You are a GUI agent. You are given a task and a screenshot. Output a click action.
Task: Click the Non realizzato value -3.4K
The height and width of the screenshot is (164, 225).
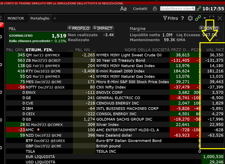coord(109,35)
